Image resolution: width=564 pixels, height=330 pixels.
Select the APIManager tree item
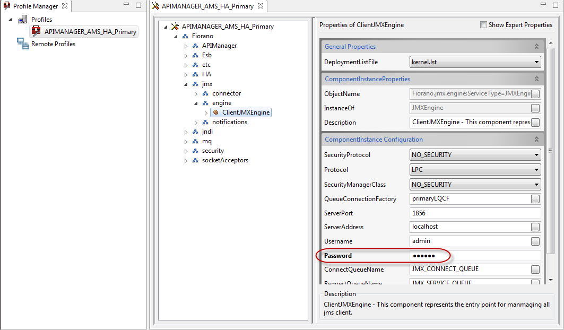click(220, 46)
